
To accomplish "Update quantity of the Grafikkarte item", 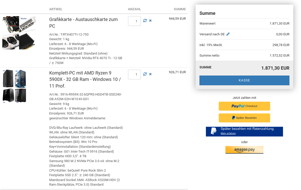I will tap(145, 20).
